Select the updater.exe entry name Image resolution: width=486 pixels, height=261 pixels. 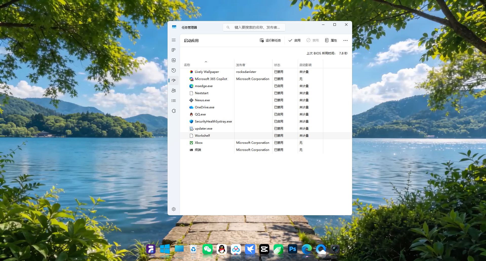pyautogui.click(x=204, y=129)
